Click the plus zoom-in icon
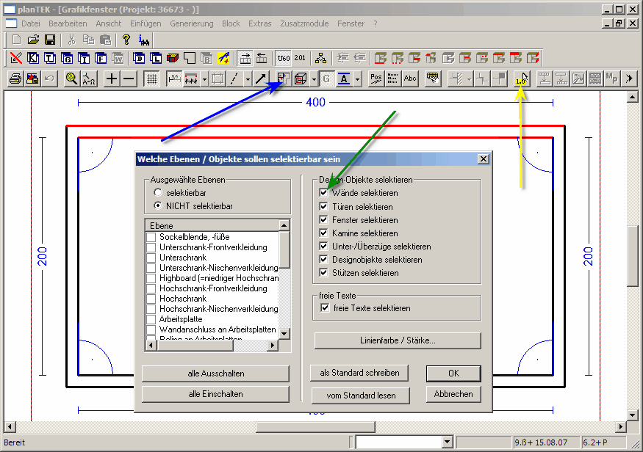This screenshot has width=643, height=452. pyautogui.click(x=112, y=79)
